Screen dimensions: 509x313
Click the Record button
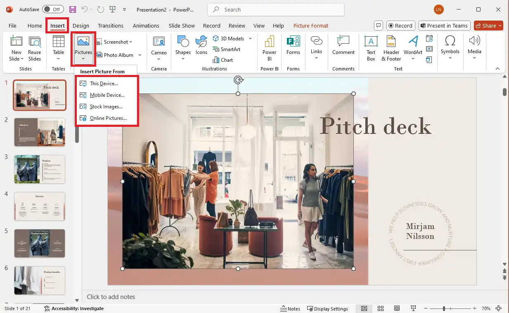tap(400, 26)
